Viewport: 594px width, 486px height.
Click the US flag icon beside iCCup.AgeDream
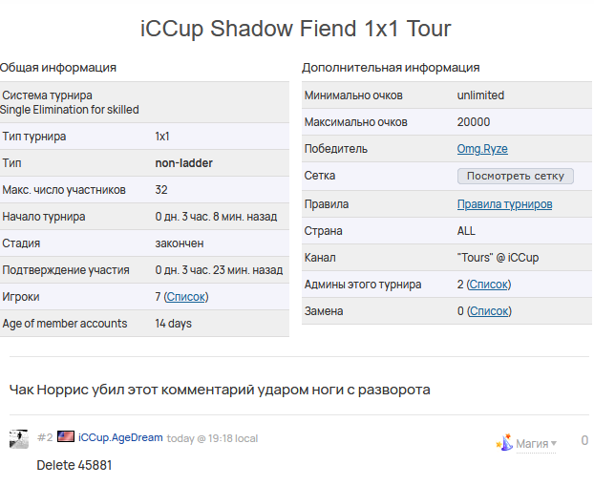pyautogui.click(x=66, y=436)
